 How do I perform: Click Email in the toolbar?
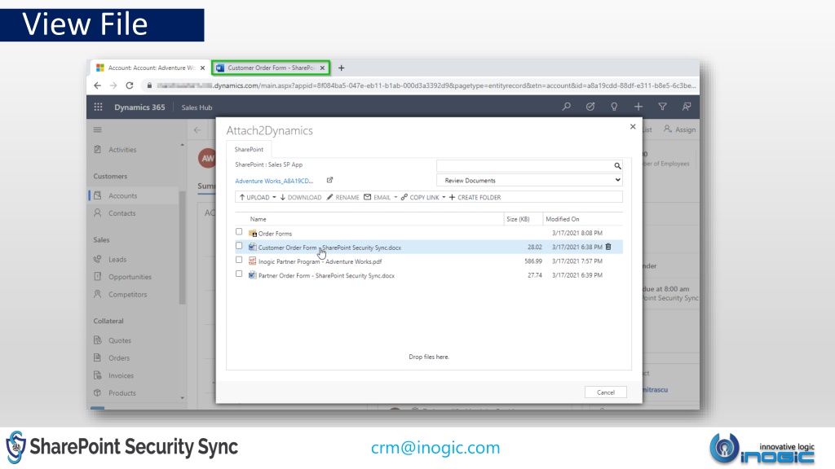pos(377,197)
